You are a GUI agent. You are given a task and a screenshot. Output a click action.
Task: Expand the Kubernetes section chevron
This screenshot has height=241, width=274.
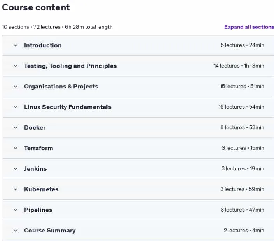16,189
